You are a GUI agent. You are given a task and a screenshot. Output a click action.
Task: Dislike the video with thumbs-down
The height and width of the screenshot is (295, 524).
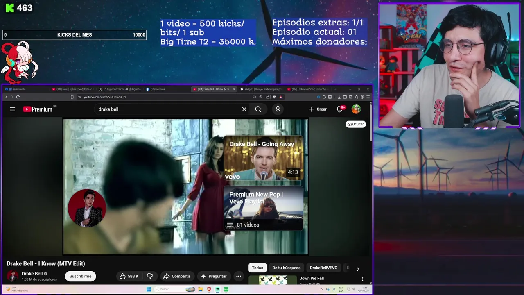(x=150, y=276)
